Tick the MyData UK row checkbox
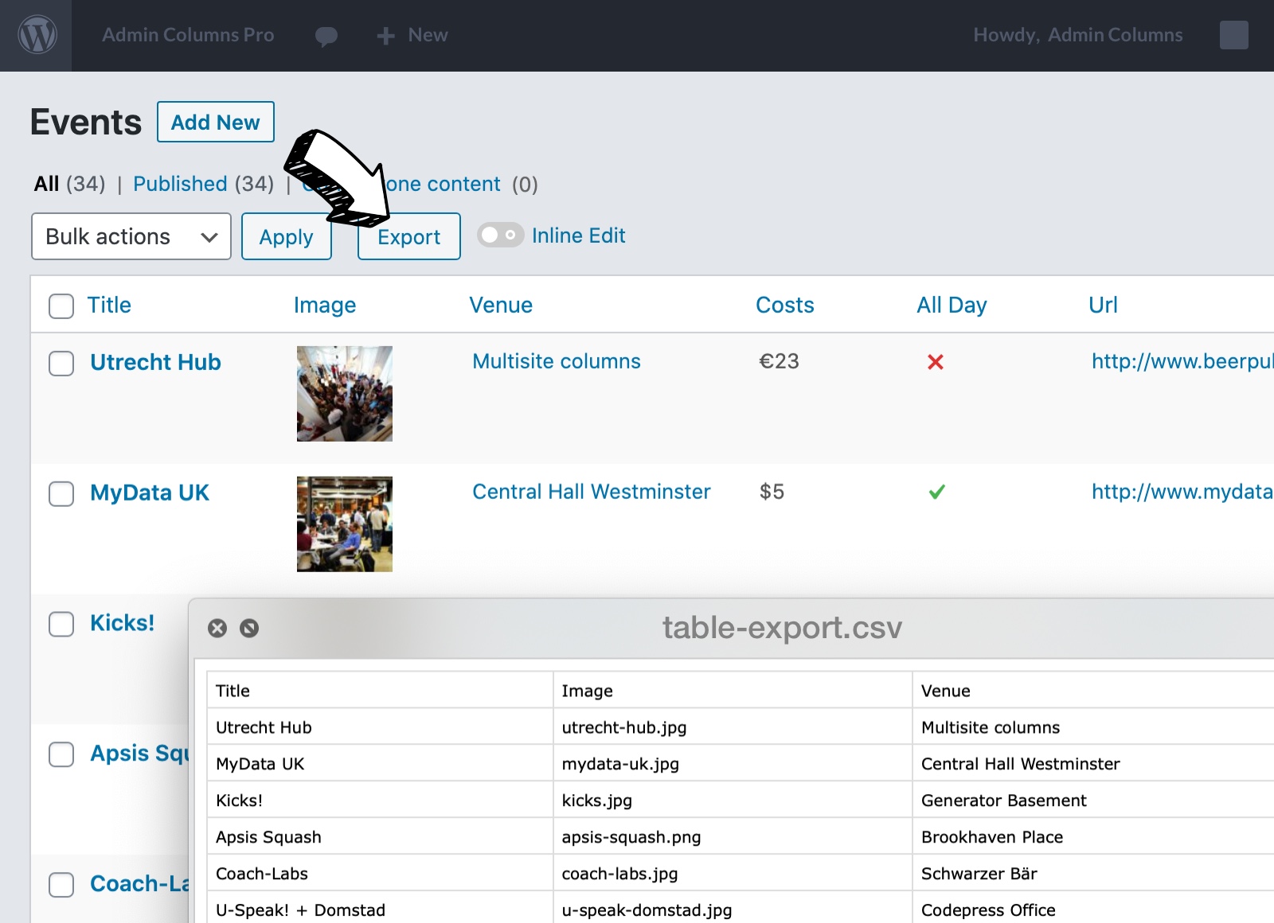 pyautogui.click(x=61, y=493)
